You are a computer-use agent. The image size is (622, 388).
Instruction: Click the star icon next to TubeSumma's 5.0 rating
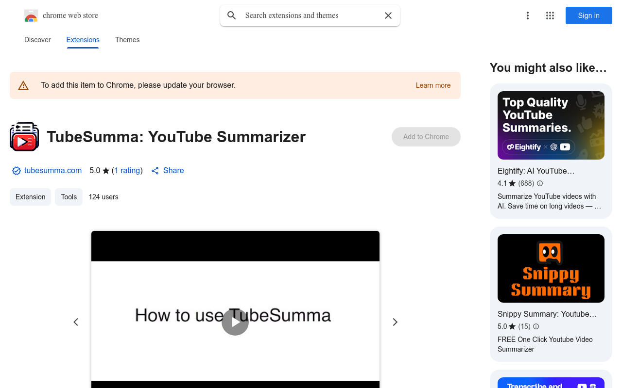tap(106, 171)
